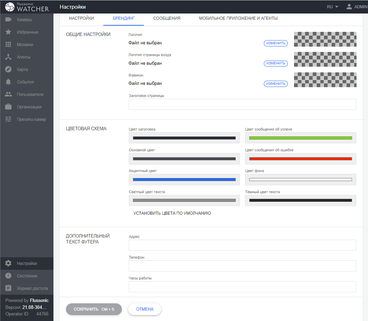Viewport: 368px width, 321px height.
Task: Expand the RU language dropdown
Action: pyautogui.click(x=332, y=7)
